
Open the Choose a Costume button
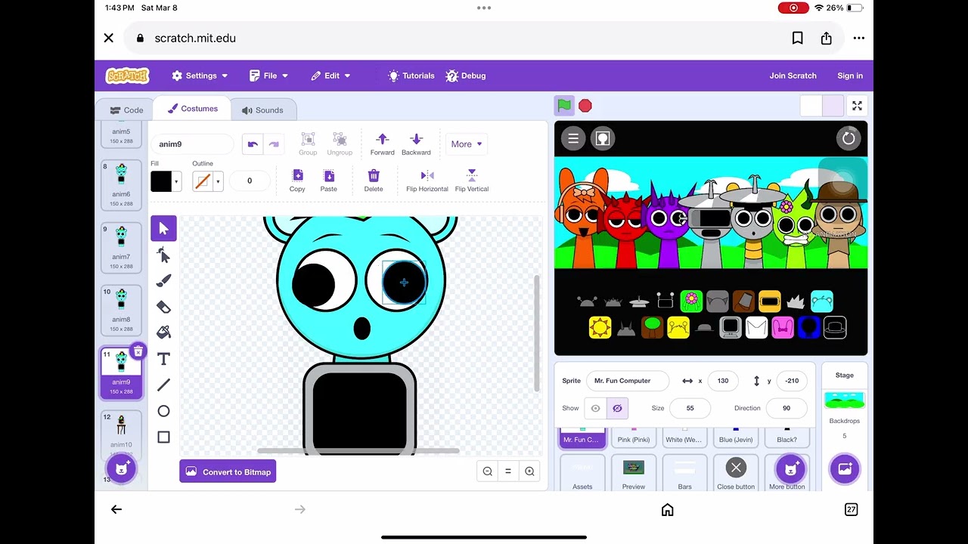(121, 468)
